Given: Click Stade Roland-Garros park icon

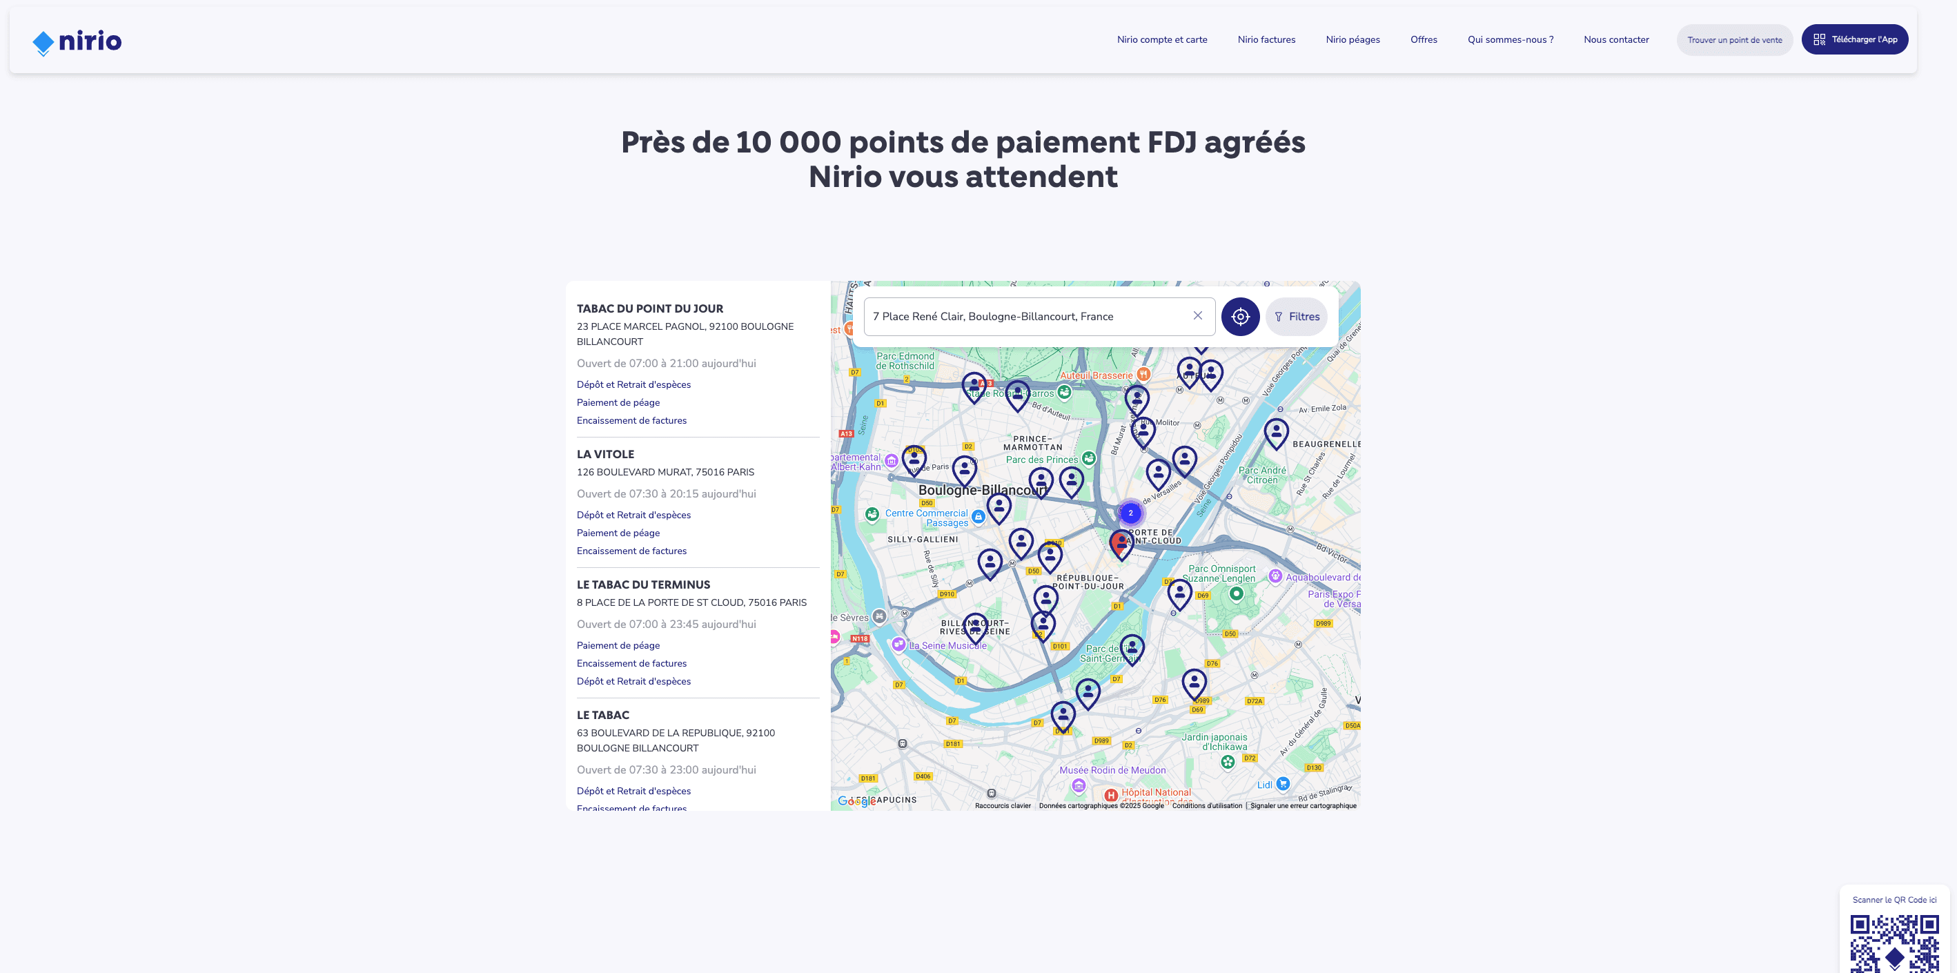Looking at the screenshot, I should pyautogui.click(x=1064, y=392).
